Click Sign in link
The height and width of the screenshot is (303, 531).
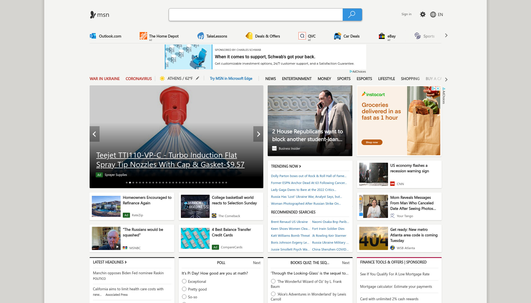[x=406, y=14]
